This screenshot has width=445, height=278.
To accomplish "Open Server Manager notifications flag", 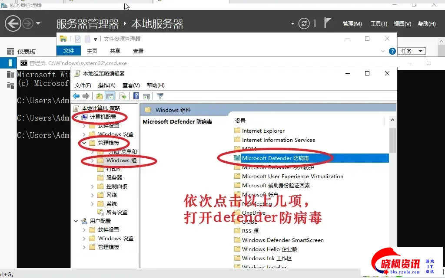I will click(327, 23).
